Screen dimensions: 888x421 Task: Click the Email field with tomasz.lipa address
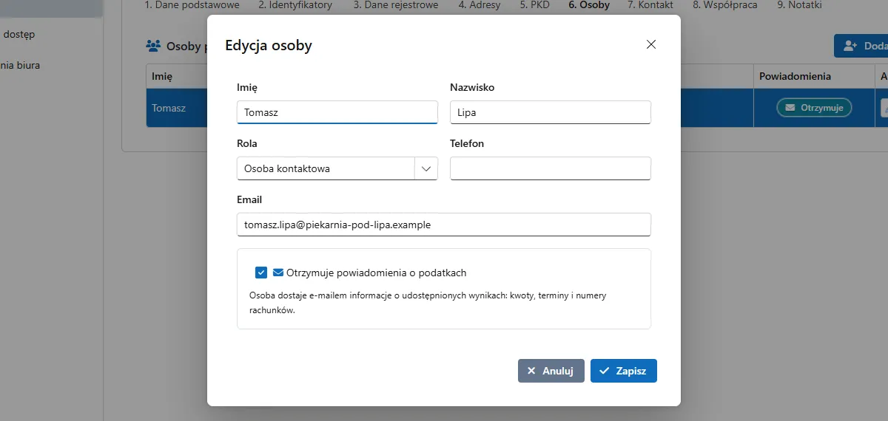[x=444, y=225]
